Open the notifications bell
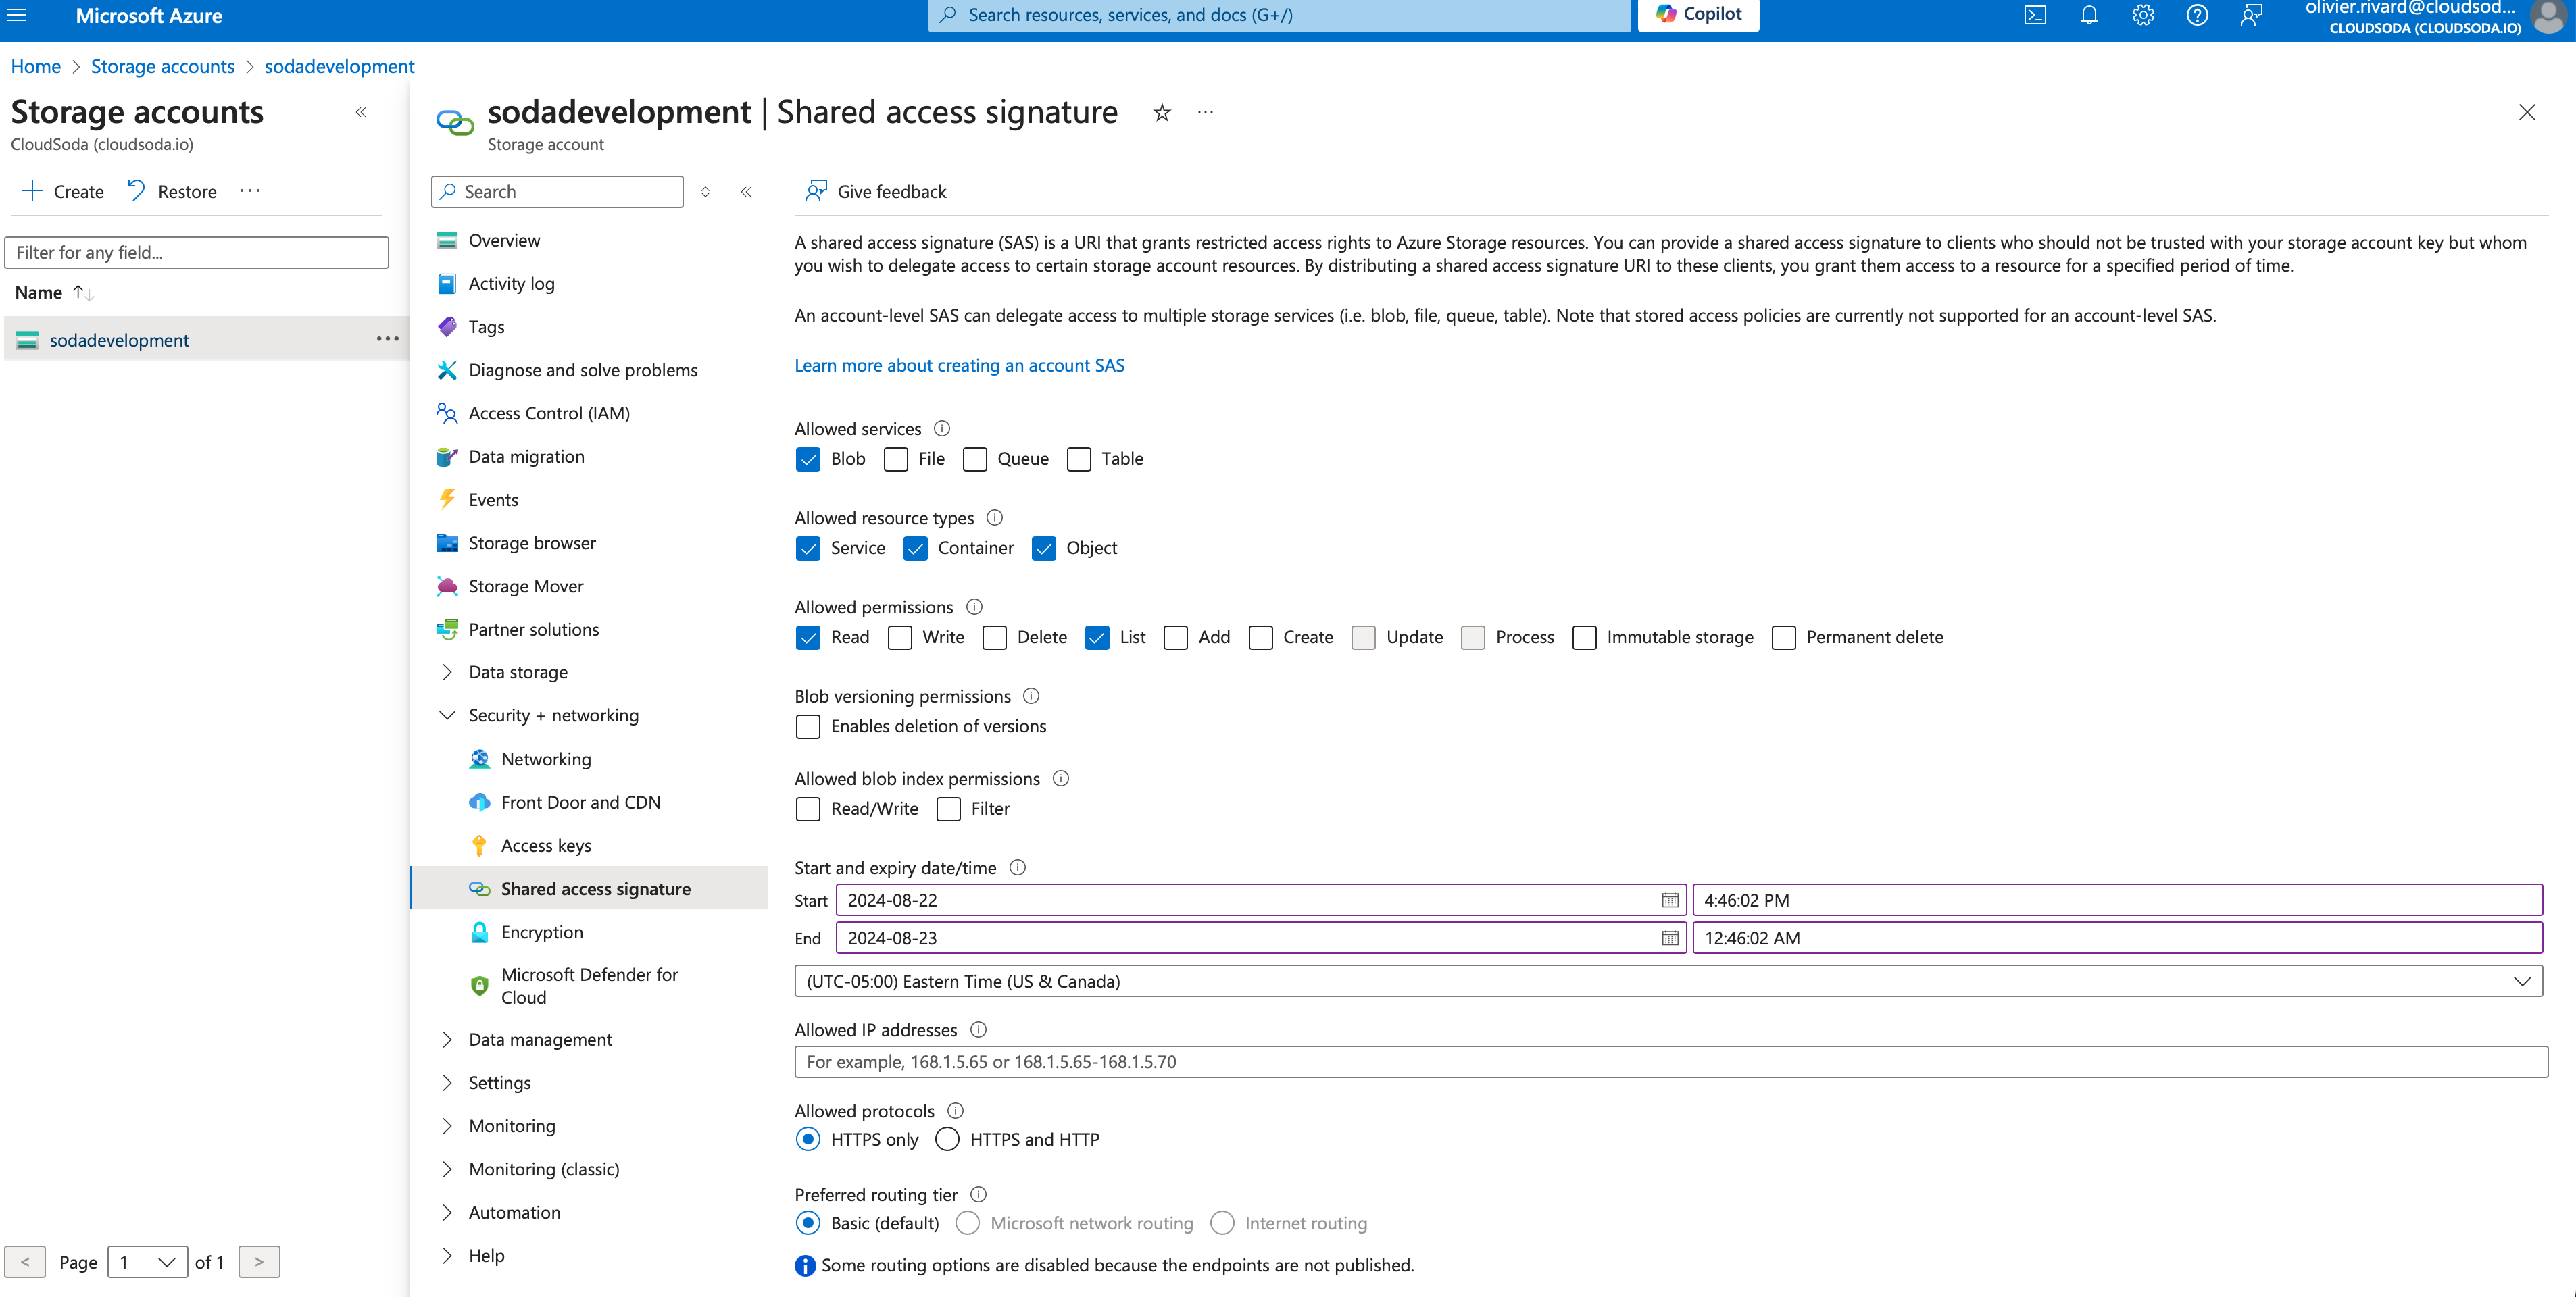Screen dimensions: 2576x1297 pos(2089,15)
